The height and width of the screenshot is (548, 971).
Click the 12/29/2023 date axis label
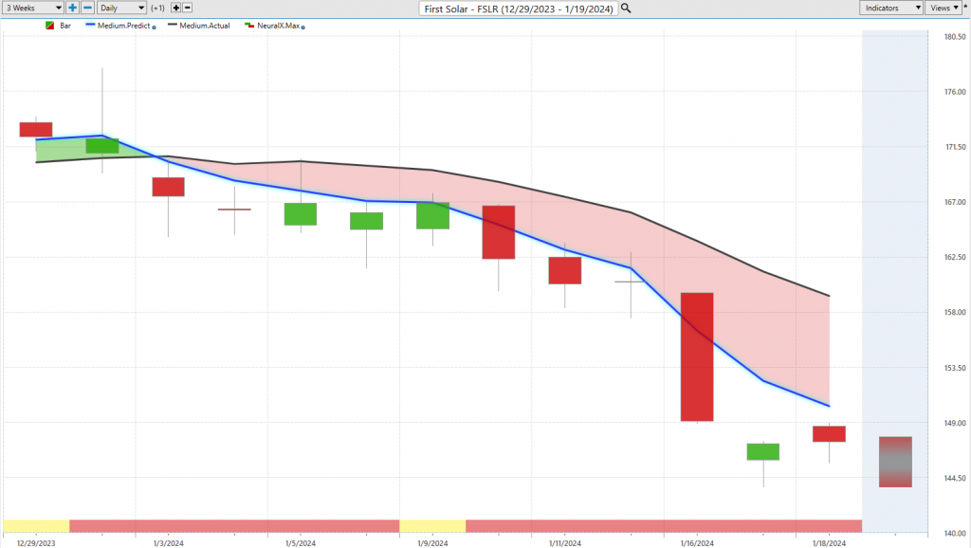pyautogui.click(x=36, y=543)
